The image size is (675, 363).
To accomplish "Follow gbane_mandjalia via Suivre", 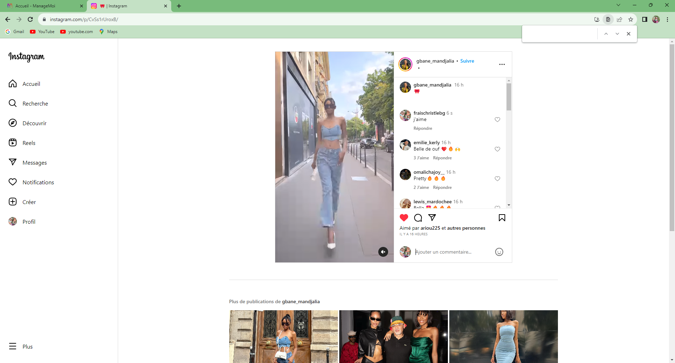I will pos(467,61).
